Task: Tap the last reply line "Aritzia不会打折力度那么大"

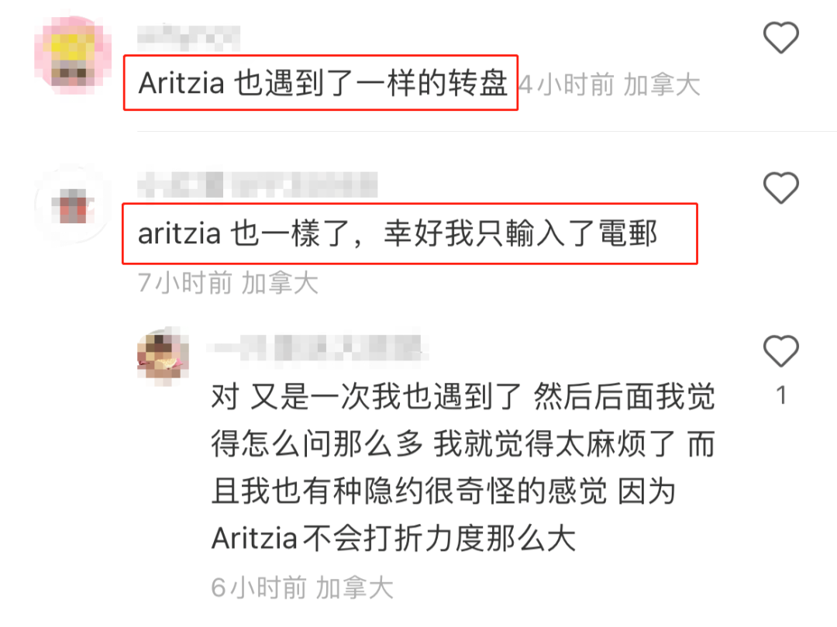Action: [x=394, y=538]
